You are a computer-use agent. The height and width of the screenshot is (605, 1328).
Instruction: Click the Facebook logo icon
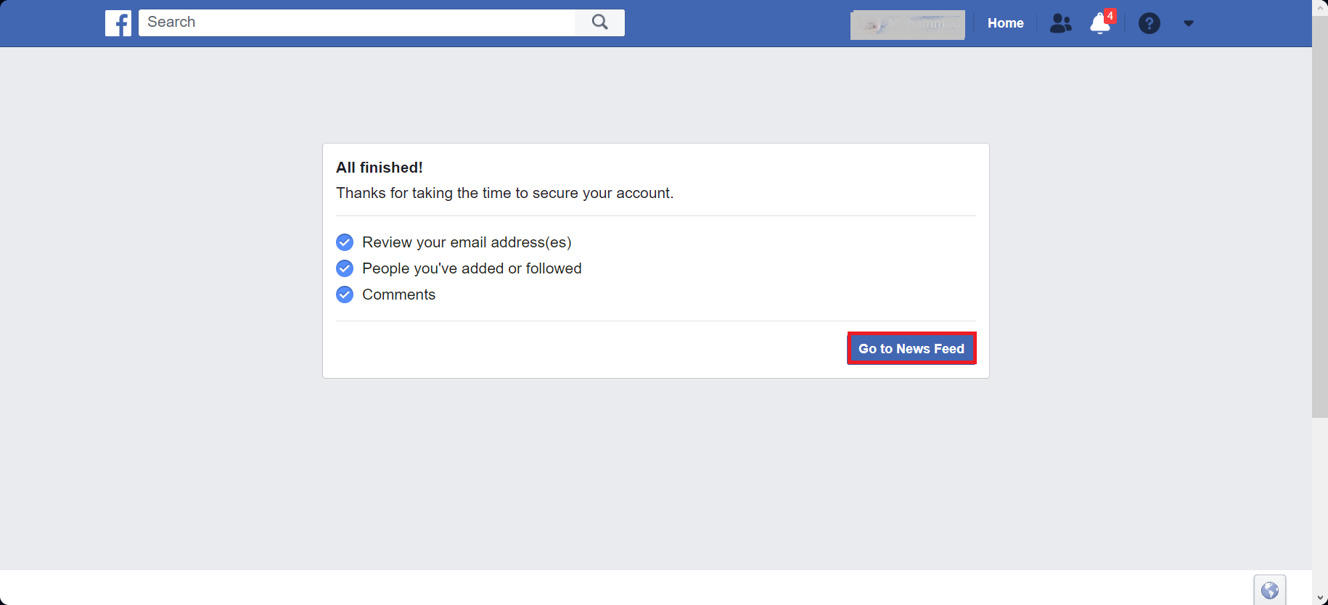point(118,22)
